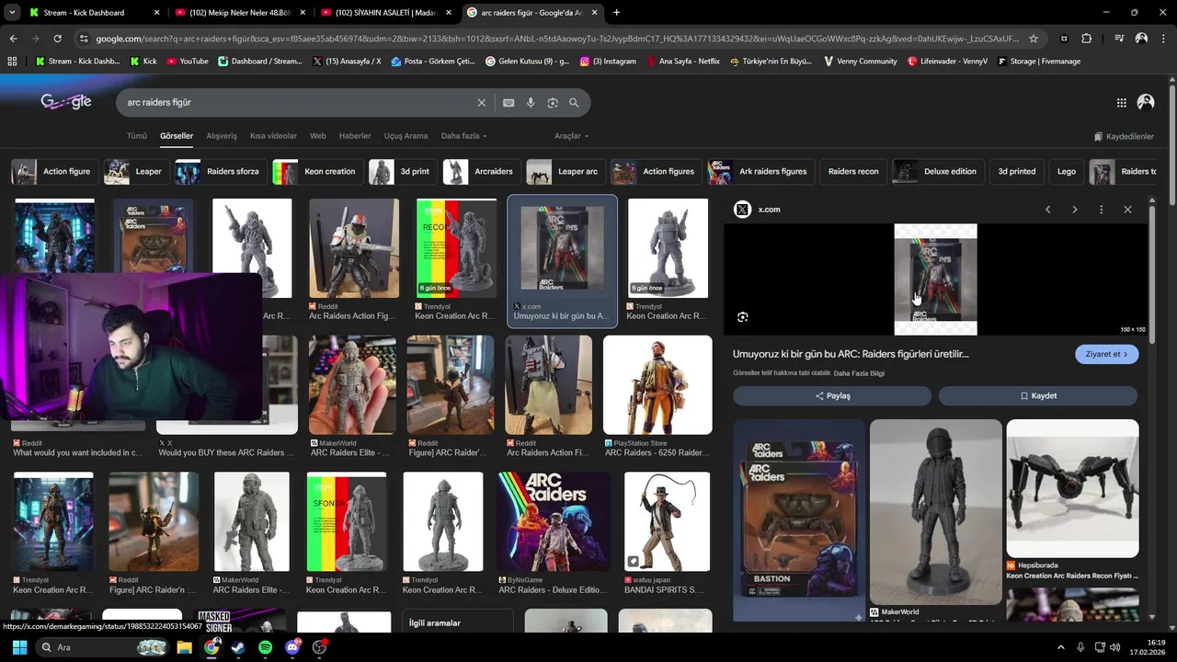Screen dimensions: 1177x662
Task: Start voice search with the microphone icon
Action: click(x=531, y=103)
